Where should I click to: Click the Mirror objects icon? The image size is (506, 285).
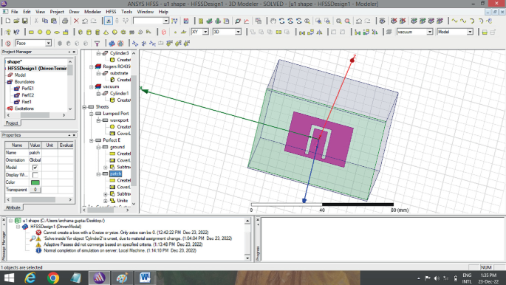click(319, 32)
